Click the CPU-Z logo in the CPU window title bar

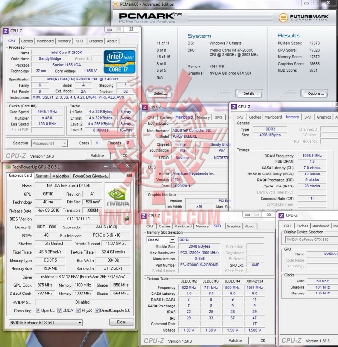(6, 31)
